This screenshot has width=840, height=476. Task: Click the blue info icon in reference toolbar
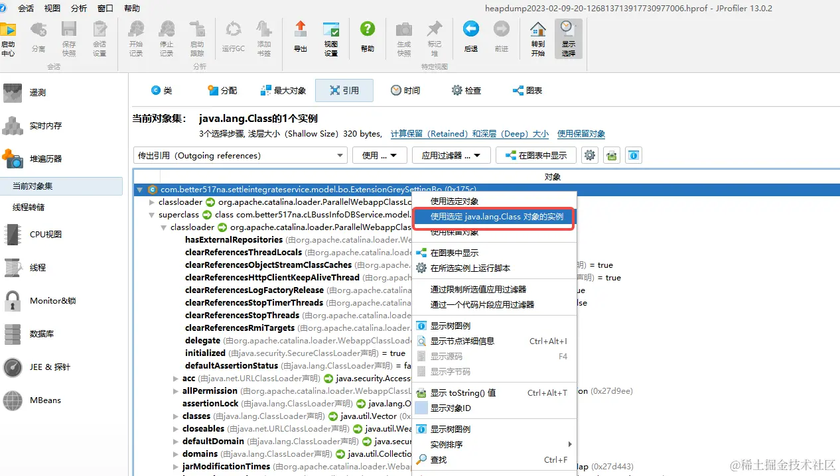click(634, 155)
